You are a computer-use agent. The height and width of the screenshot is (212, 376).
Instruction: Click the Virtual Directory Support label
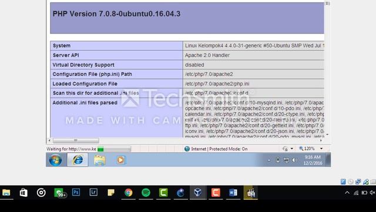point(83,65)
